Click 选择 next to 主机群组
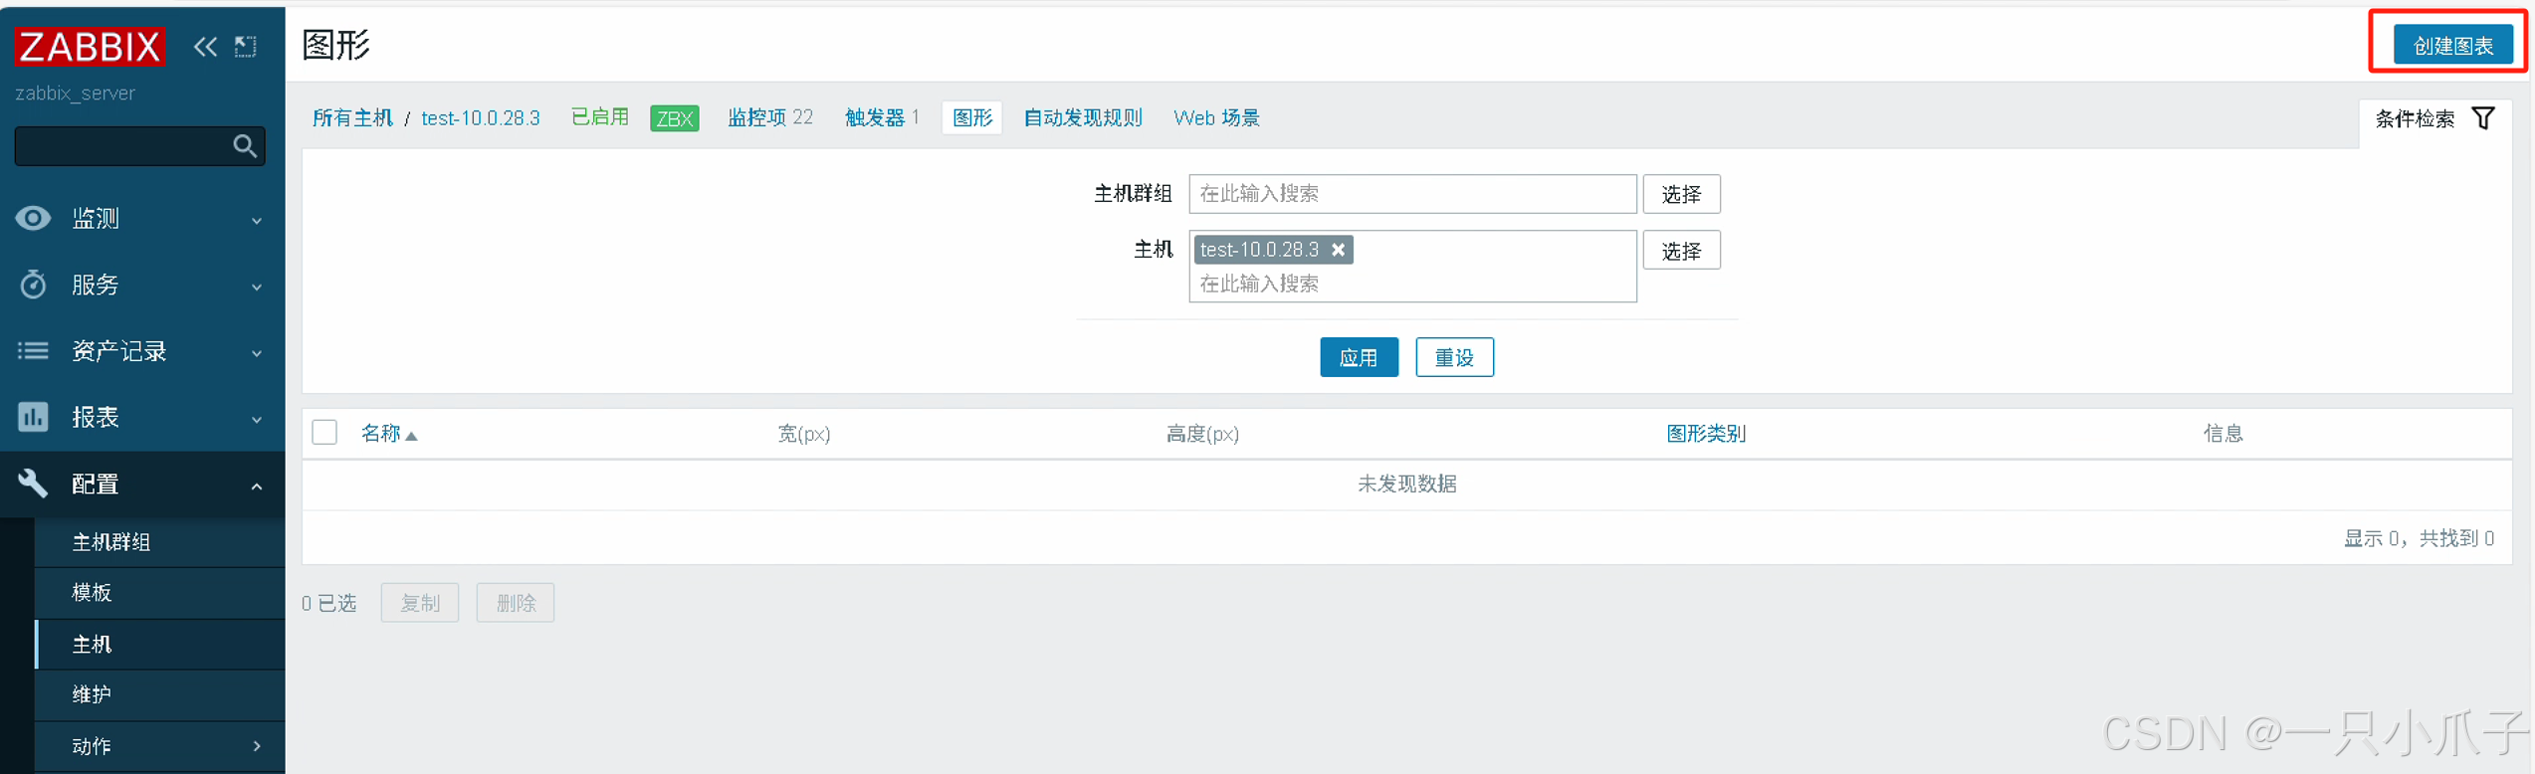 point(1681,194)
